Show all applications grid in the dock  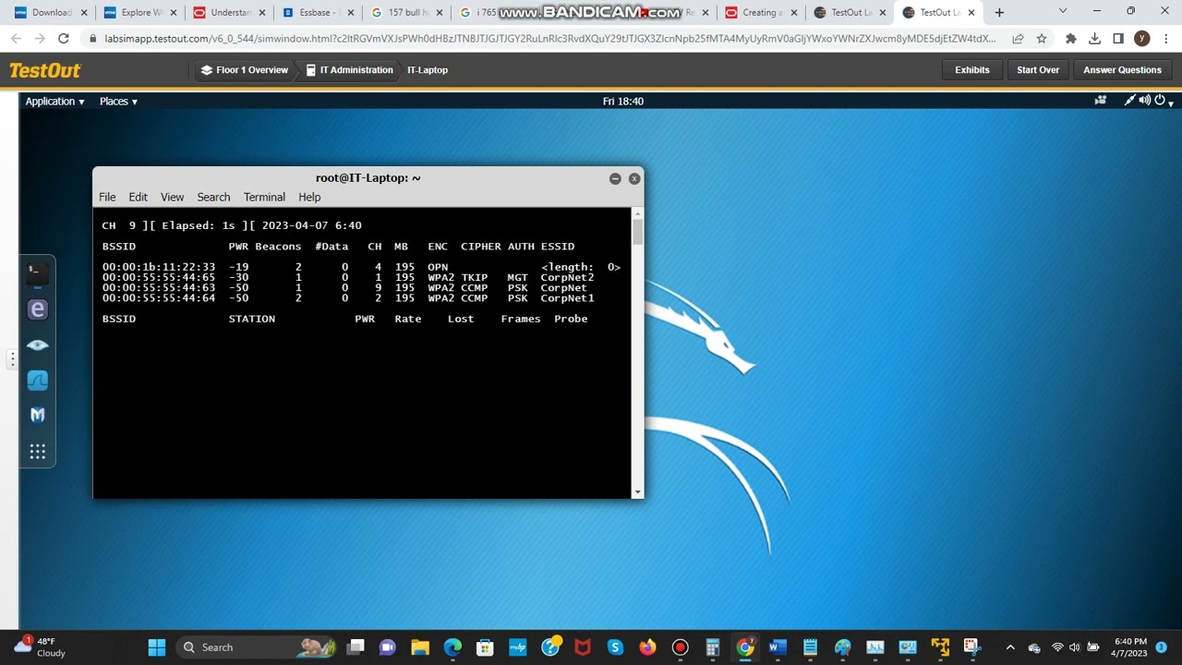point(38,452)
